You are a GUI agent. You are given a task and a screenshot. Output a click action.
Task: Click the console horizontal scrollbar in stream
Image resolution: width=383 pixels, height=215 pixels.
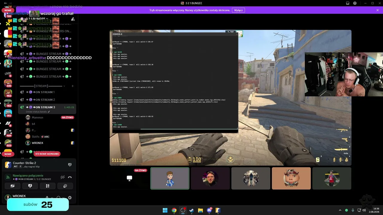189,129
